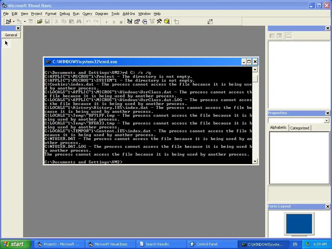Close the Form Layout panel
This screenshot has height=249, width=332.
(x=328, y=207)
